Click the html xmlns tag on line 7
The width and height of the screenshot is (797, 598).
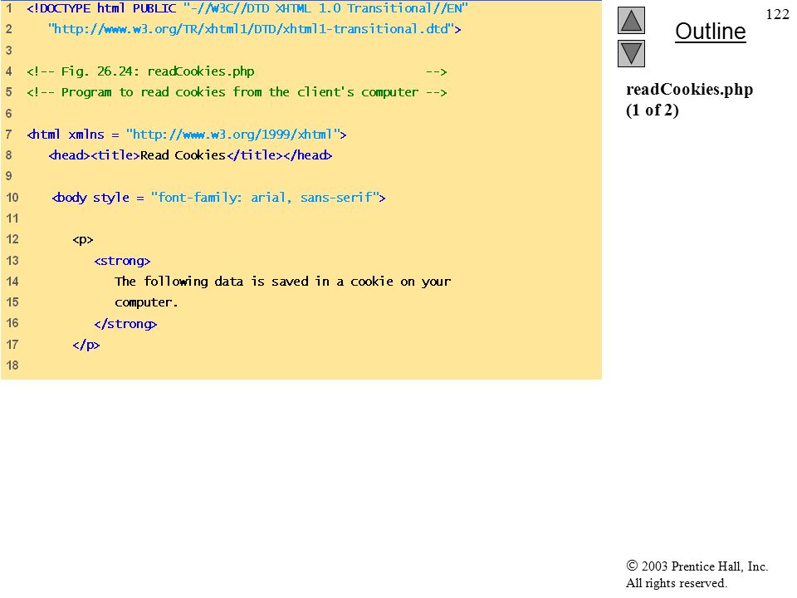point(187,135)
